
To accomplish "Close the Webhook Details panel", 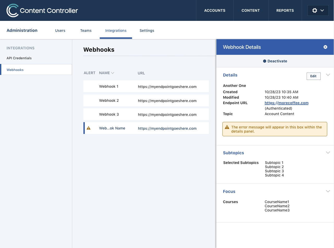I will (325, 47).
